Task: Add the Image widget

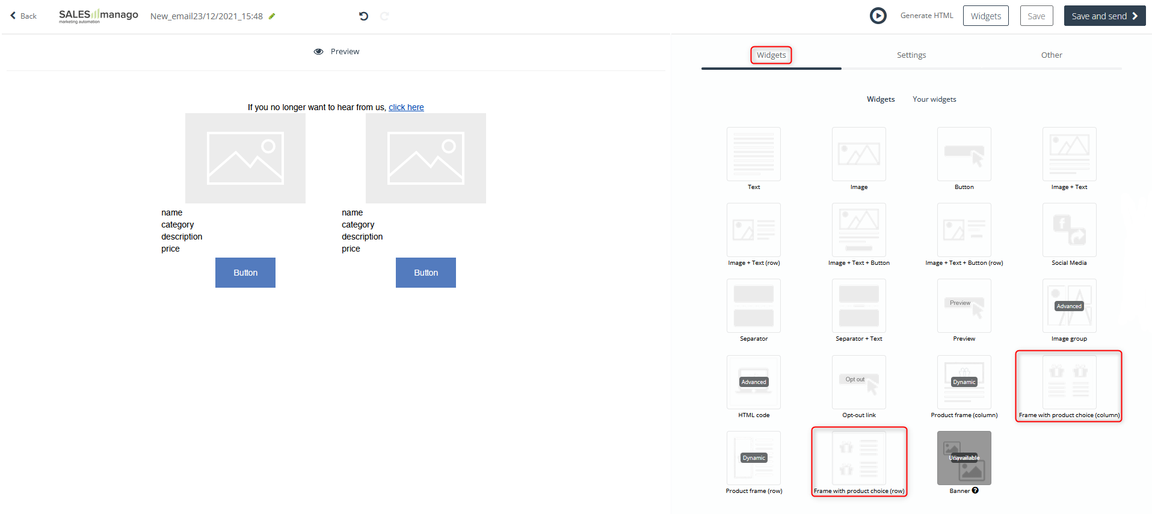Action: tap(859, 154)
